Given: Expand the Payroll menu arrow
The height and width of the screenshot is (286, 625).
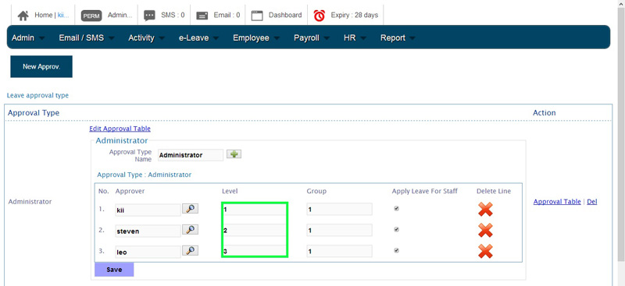Looking at the screenshot, I should tap(327, 39).
